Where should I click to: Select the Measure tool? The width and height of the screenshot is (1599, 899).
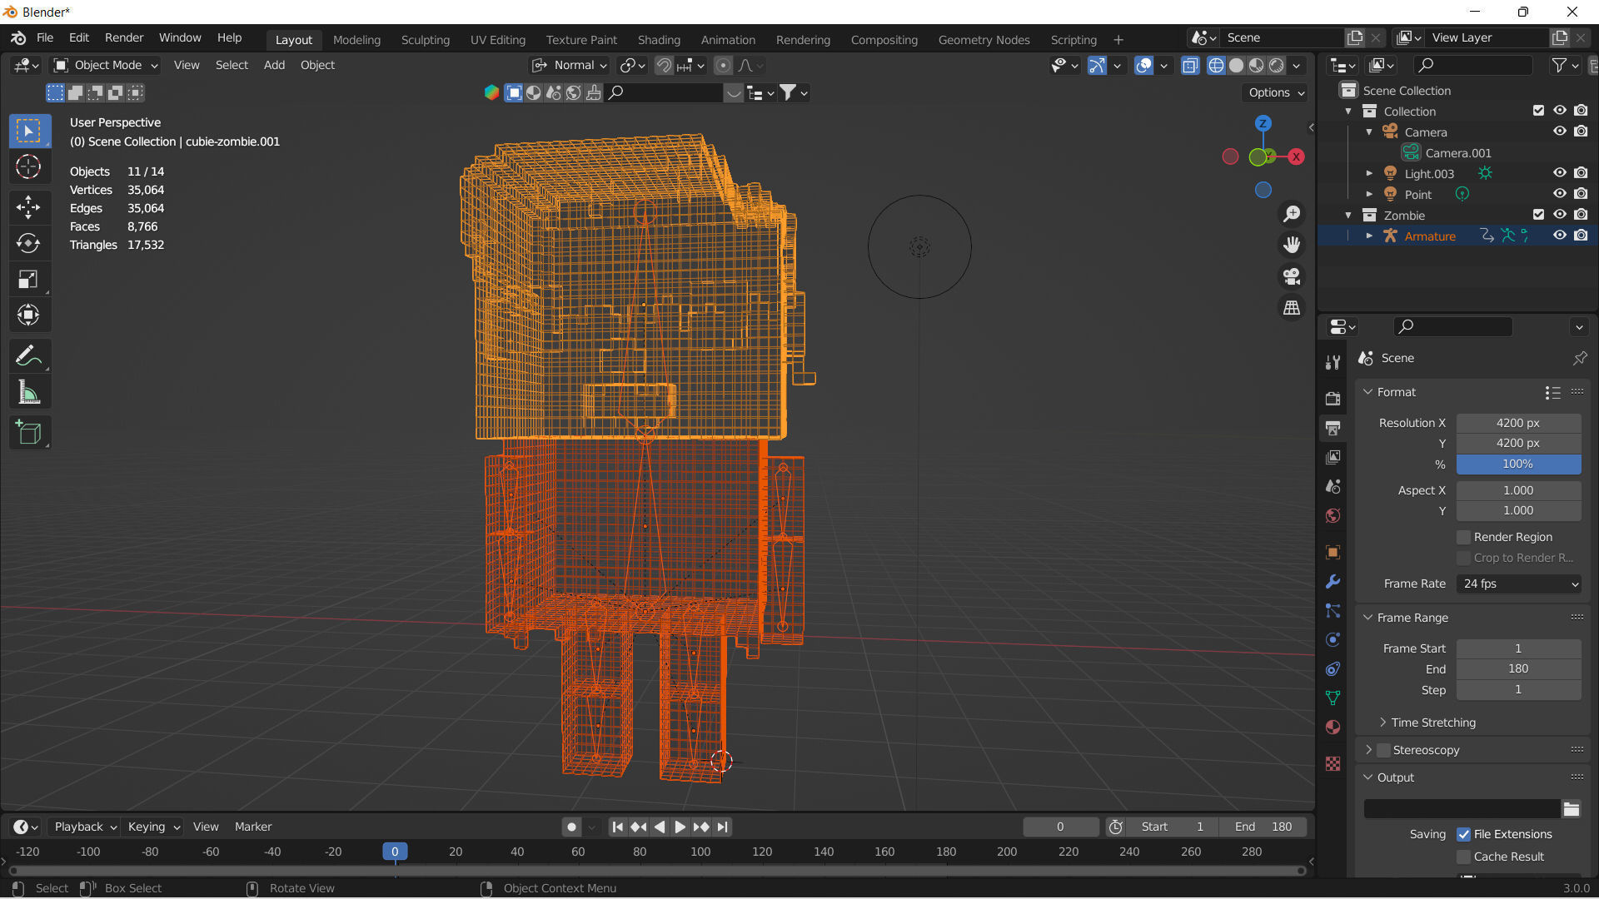(x=29, y=391)
